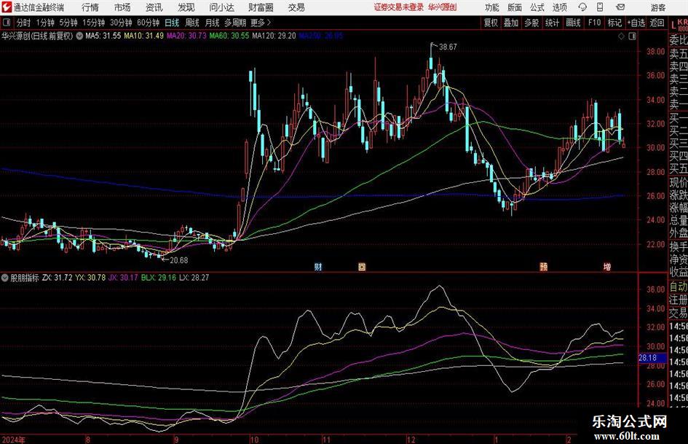Click the 叠加 overlay toolbar button

coord(511,23)
